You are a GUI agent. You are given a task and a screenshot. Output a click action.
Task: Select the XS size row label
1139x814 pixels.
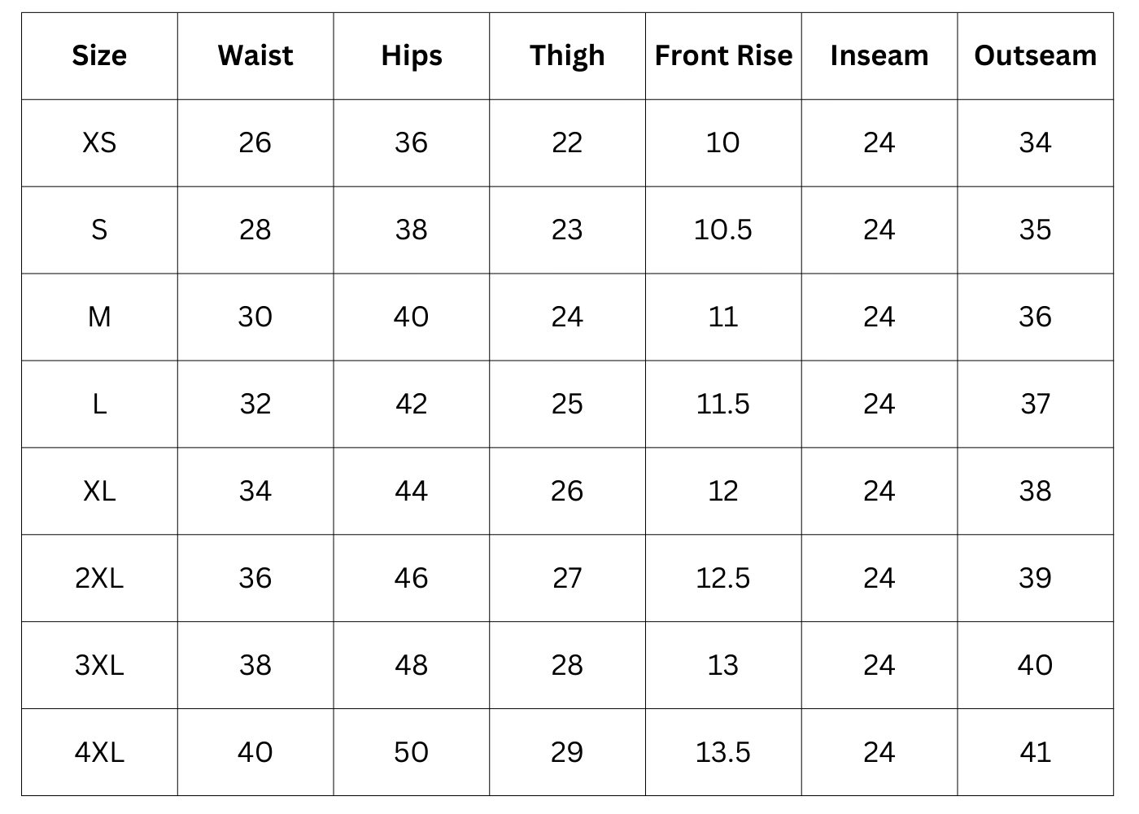[x=99, y=142]
